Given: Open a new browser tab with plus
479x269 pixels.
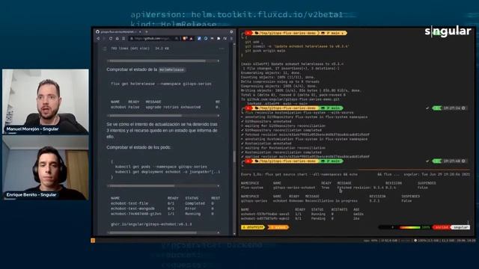Looking at the screenshot, I should 147,31.
